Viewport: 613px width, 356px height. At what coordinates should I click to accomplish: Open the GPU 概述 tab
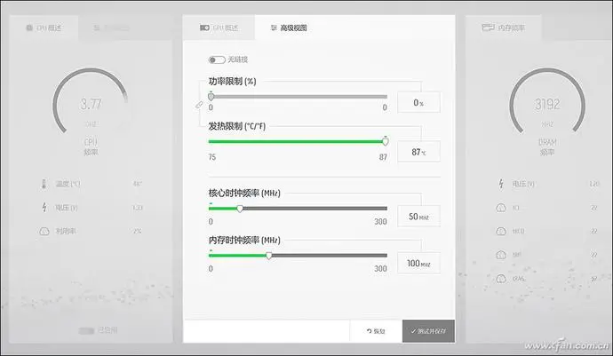(219, 28)
